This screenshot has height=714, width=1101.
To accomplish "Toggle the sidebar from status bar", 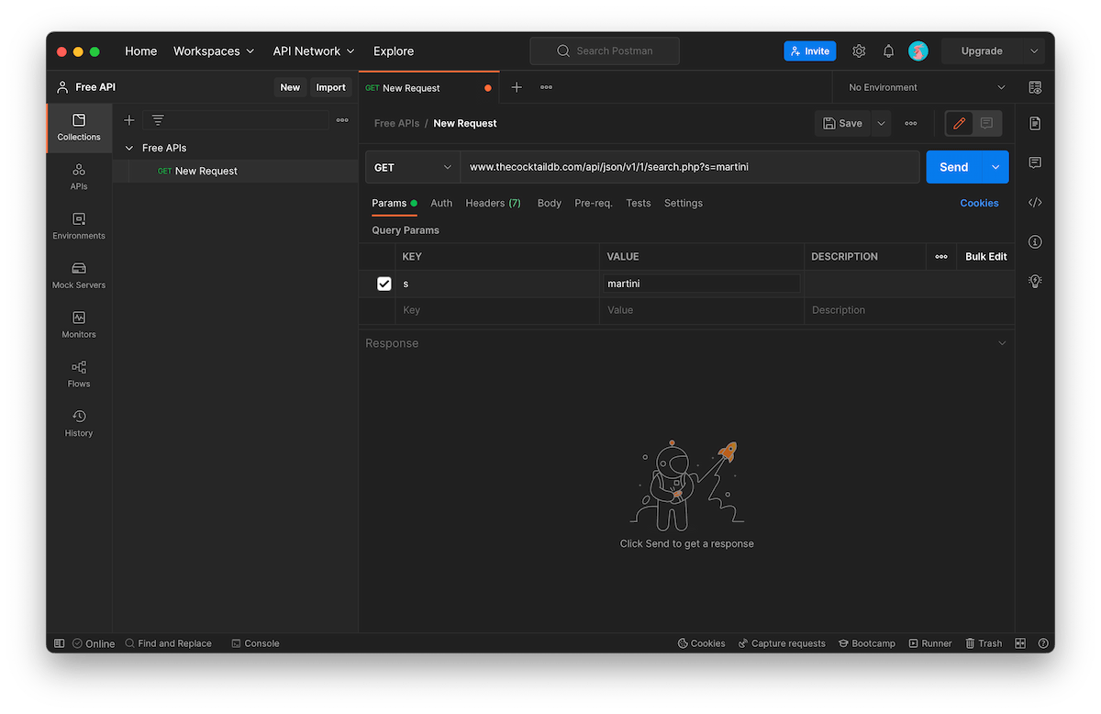I will tap(60, 643).
